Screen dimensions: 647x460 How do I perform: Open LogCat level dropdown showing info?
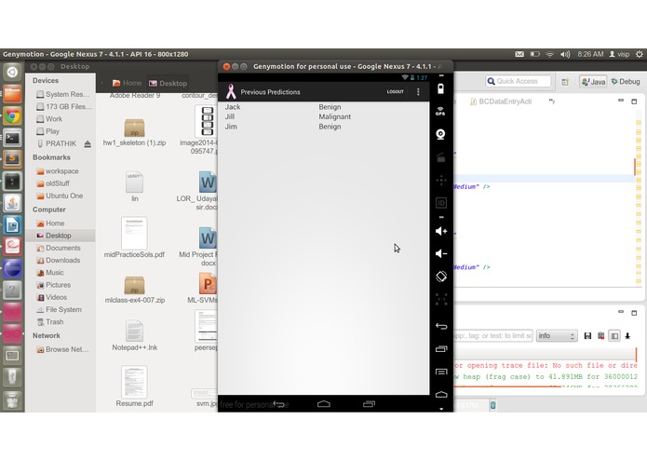(556, 336)
